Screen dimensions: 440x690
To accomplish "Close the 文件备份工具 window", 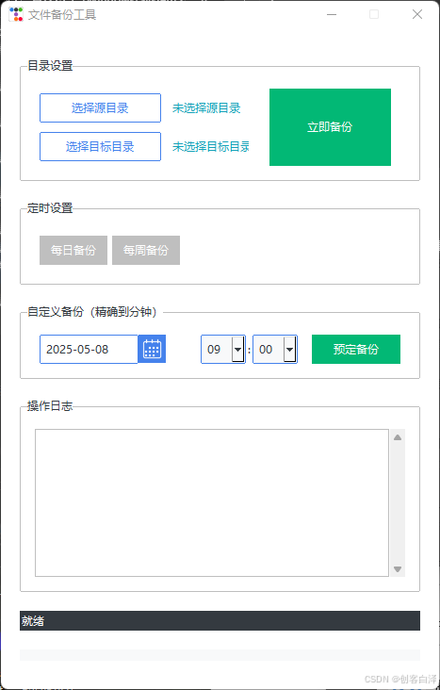I will [x=417, y=14].
